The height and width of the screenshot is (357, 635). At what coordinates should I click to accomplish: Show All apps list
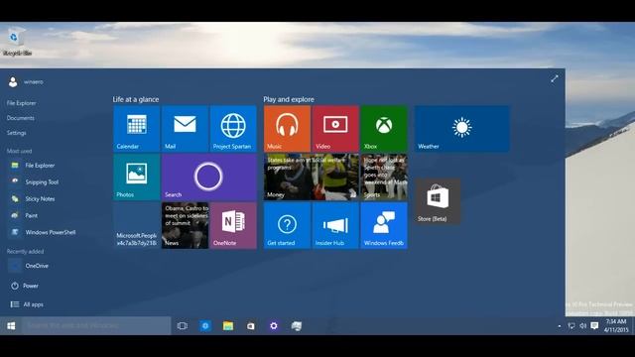point(27,304)
